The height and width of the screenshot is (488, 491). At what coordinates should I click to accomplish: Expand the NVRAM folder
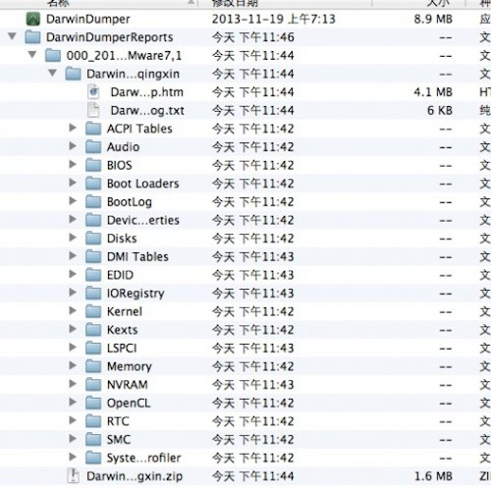[73, 384]
